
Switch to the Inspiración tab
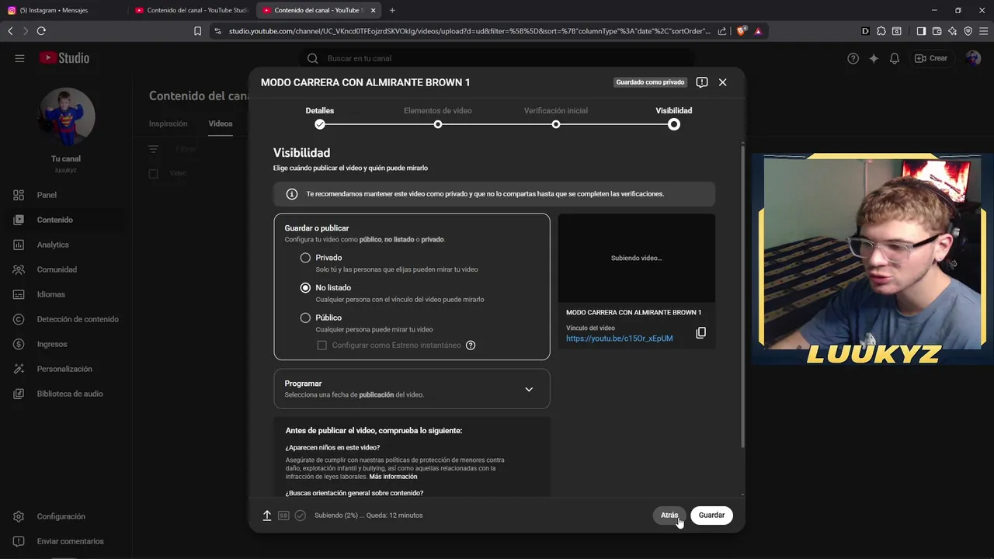pyautogui.click(x=169, y=123)
